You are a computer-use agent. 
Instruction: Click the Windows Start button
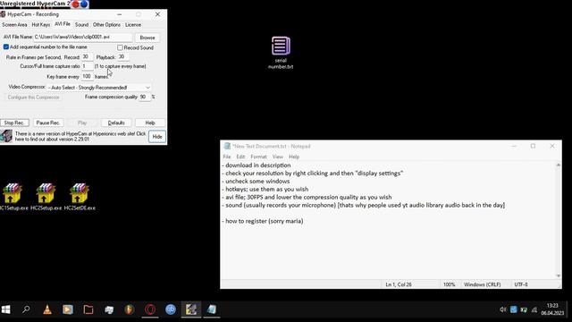click(6, 309)
